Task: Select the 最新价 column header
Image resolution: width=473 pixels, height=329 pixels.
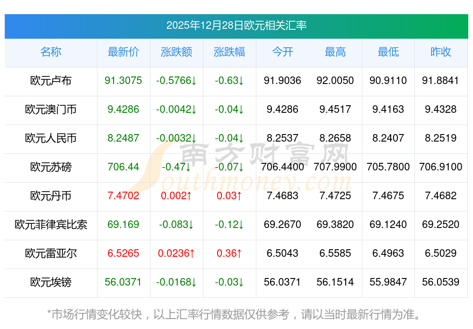Action: (x=123, y=52)
